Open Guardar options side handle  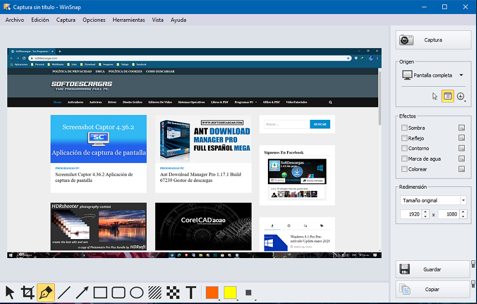[x=473, y=264]
